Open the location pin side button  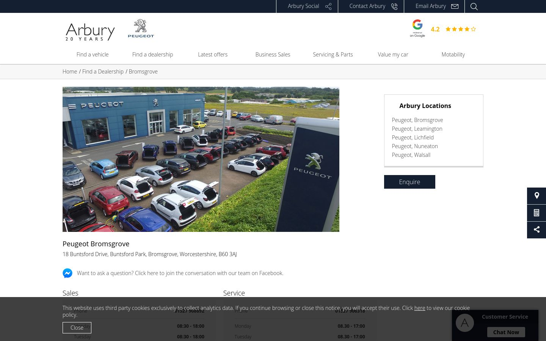537,196
